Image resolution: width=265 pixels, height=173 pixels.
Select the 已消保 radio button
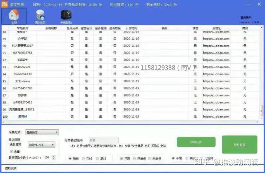pyautogui.click(x=134, y=158)
